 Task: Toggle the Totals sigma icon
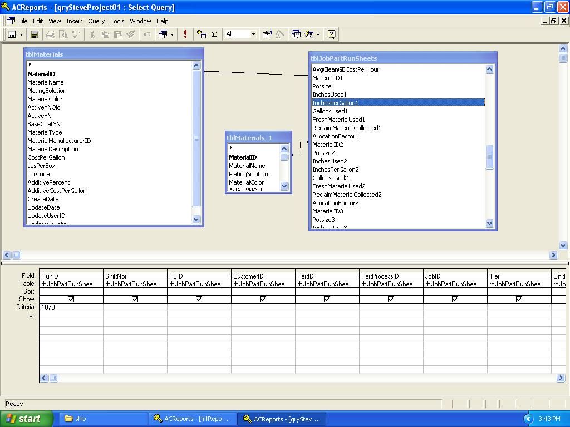pyautogui.click(x=214, y=34)
